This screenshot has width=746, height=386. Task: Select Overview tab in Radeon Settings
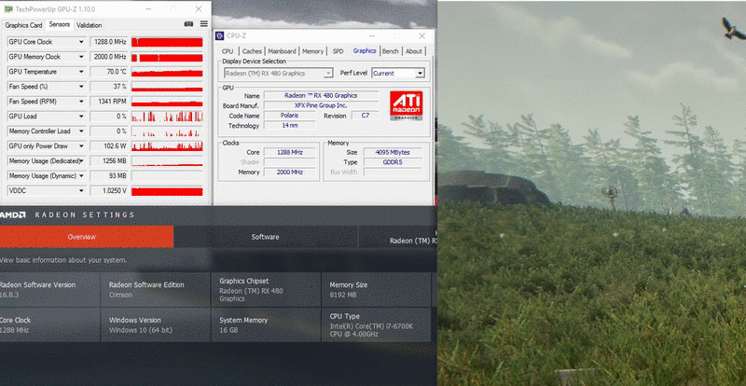[87, 237]
